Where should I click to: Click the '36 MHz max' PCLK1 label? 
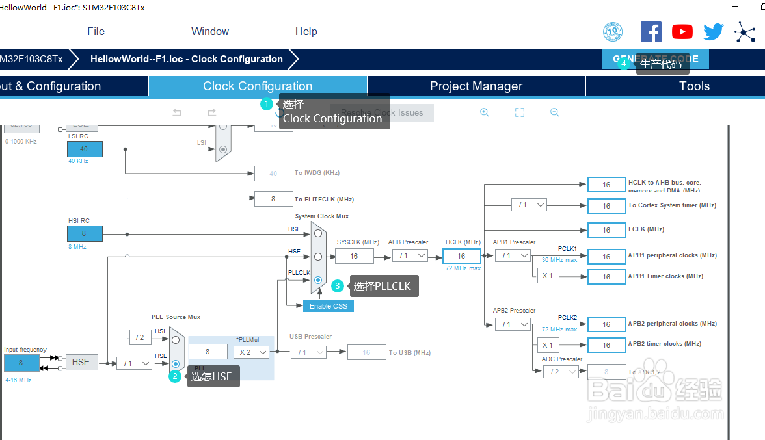(x=559, y=260)
